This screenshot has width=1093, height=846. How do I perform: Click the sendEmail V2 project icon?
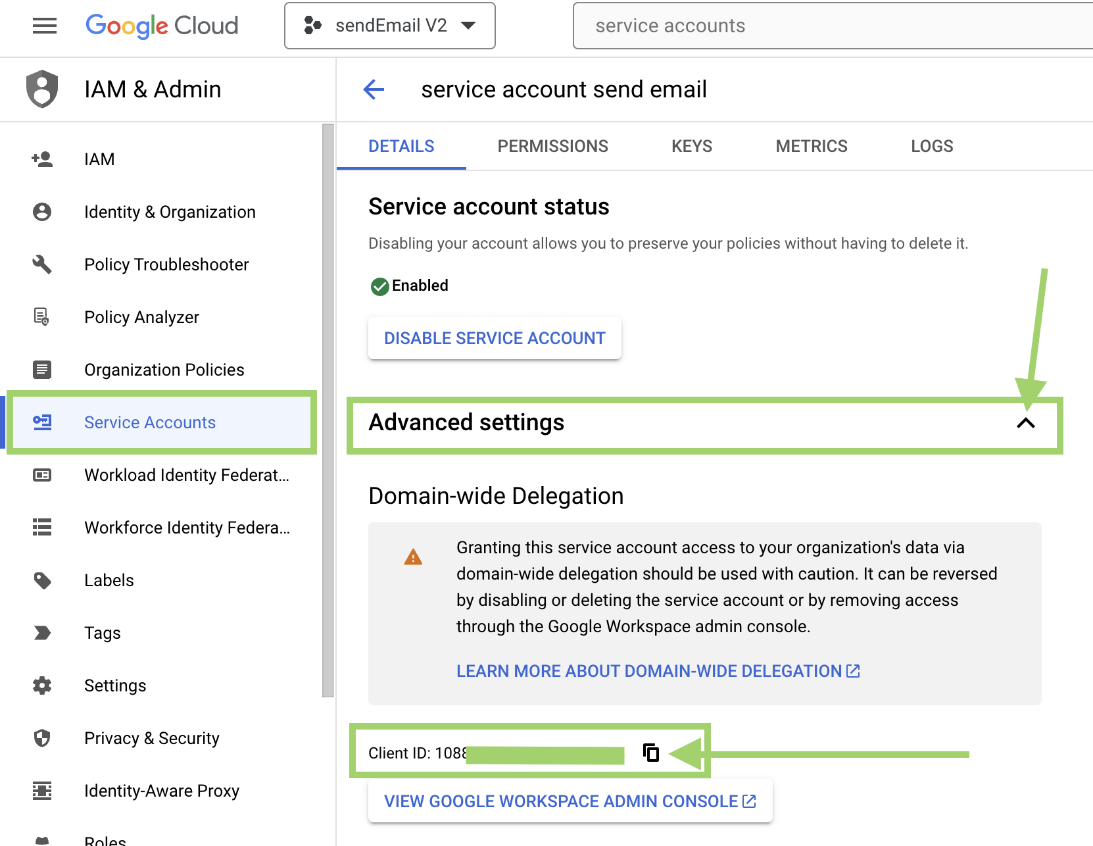click(312, 26)
